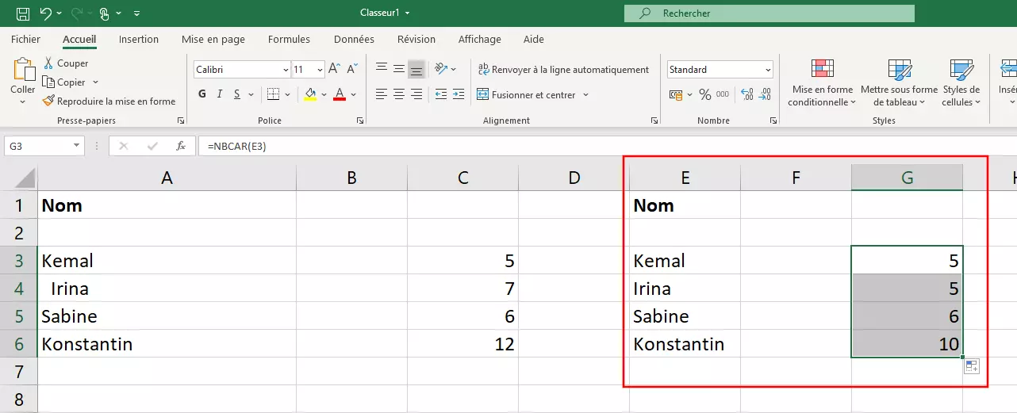Decrease indent in Alignement group
Viewport: 1017px width, 413px height.
pos(441,94)
